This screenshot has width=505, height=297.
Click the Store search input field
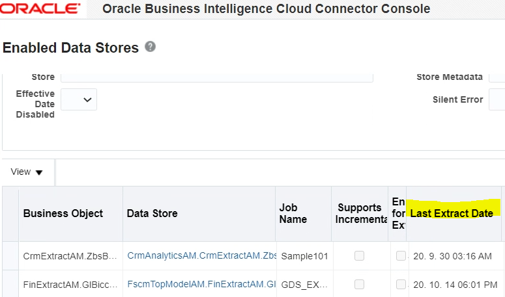217,77
